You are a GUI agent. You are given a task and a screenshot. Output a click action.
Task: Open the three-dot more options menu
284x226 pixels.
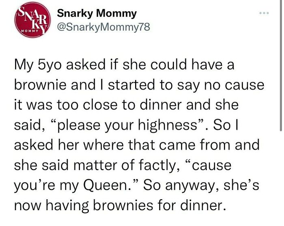264,13
